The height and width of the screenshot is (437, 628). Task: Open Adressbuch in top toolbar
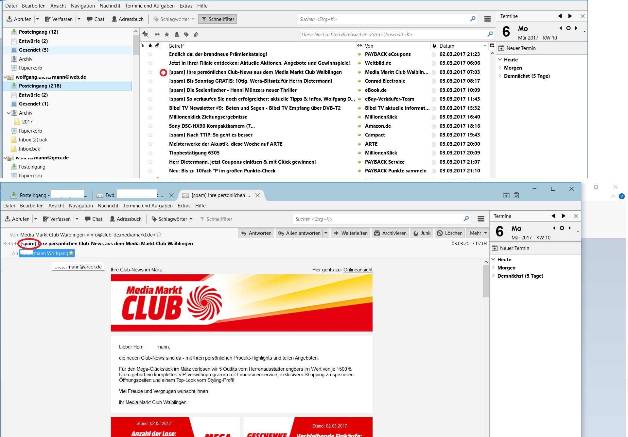[128, 19]
